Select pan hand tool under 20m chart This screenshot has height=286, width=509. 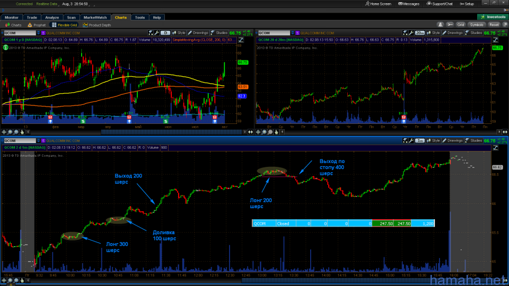(276, 132)
